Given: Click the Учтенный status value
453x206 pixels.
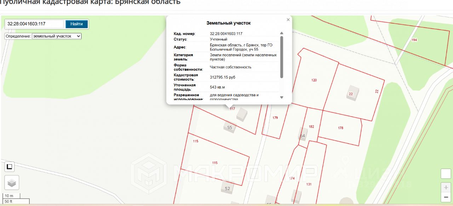Looking at the screenshot, I should tap(218, 39).
